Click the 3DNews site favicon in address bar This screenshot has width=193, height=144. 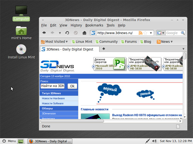93,33
